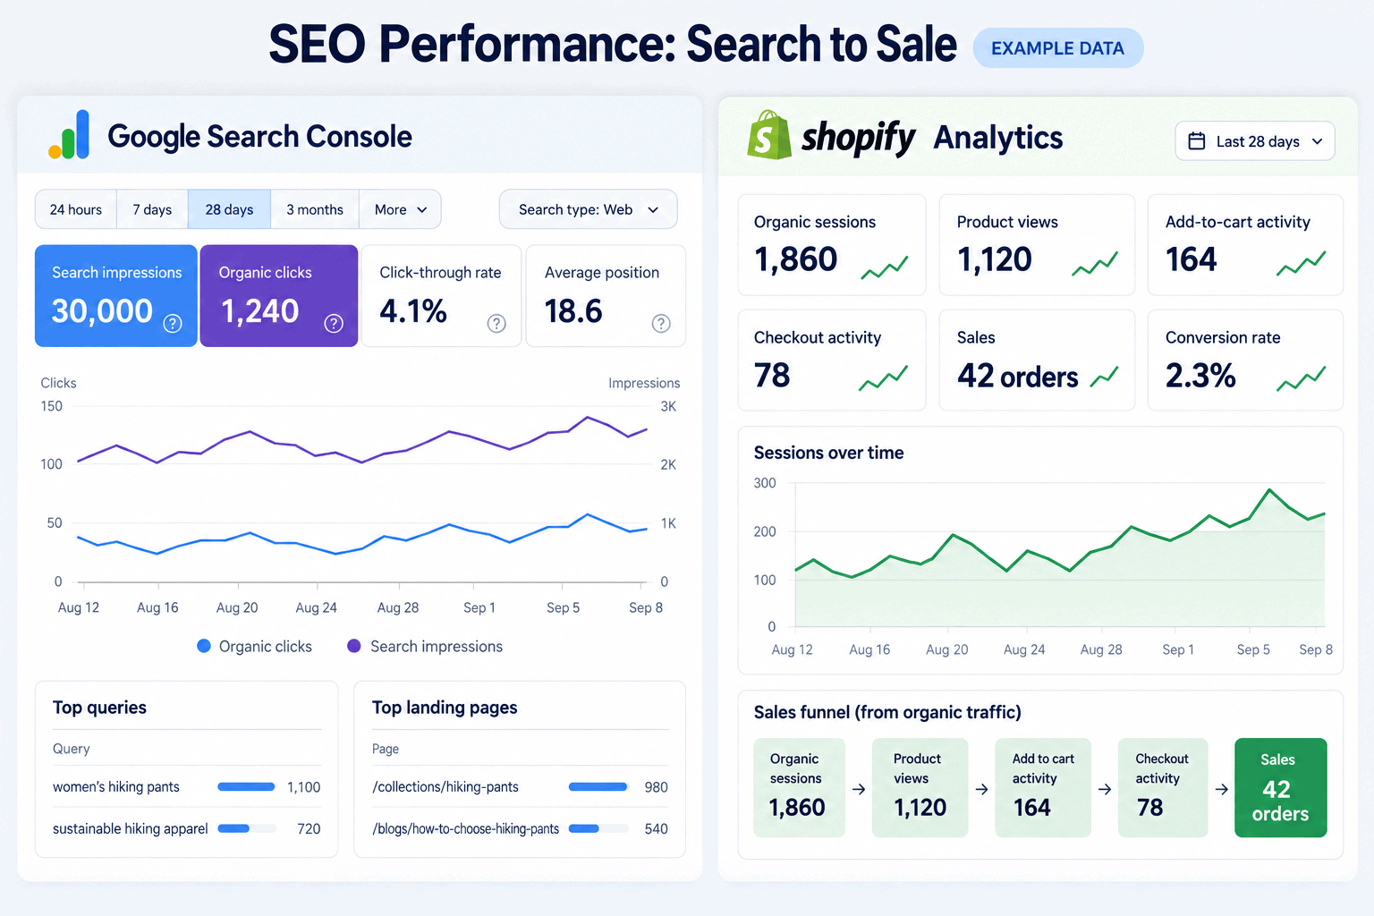
Task: Open the Search type: Web dropdown
Action: point(588,209)
